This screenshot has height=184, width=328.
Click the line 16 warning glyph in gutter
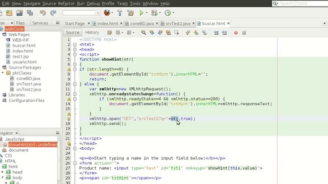[69, 114]
